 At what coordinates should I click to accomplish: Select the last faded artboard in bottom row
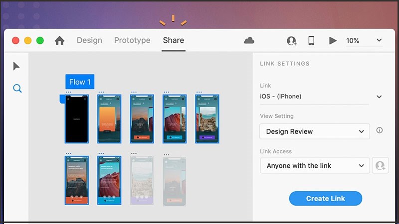174,182
